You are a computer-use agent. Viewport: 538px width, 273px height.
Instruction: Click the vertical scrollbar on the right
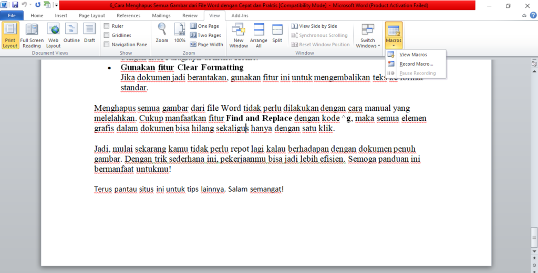534,157
